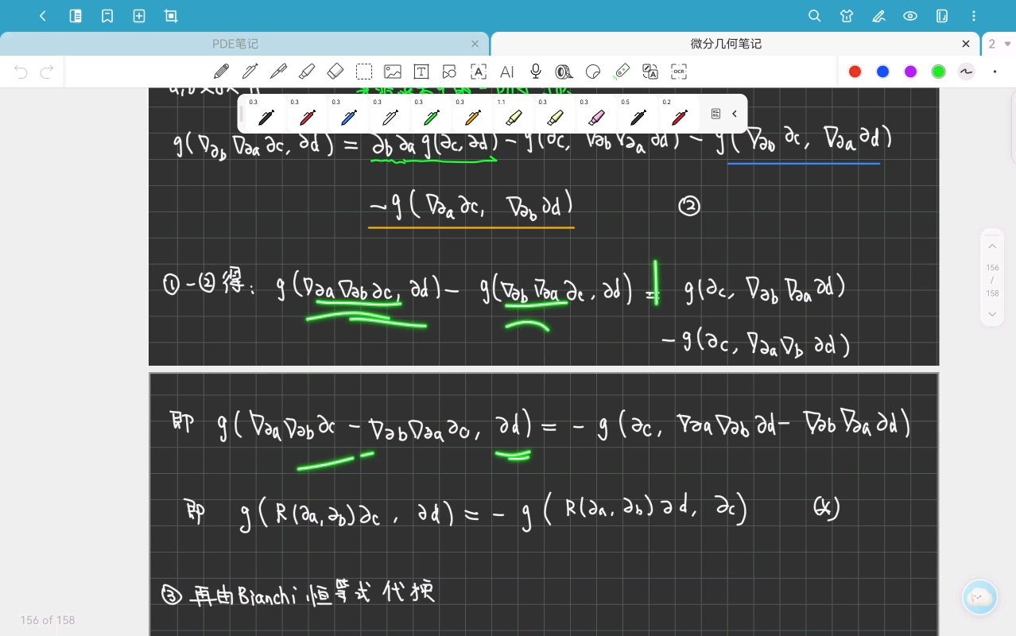Open the sticker tool
The height and width of the screenshot is (636, 1016).
pyautogui.click(x=593, y=72)
